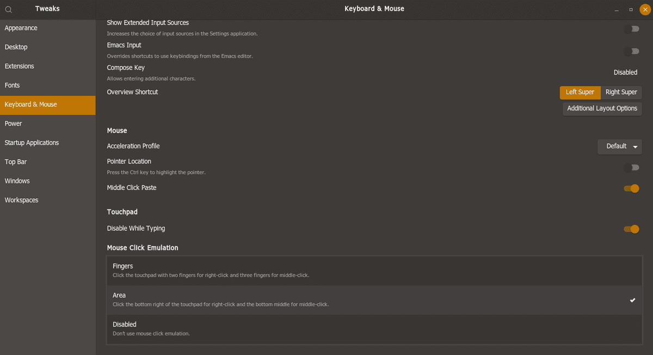This screenshot has height=355, width=653.
Task: Enable the Emacs Input switch
Action: (631, 51)
